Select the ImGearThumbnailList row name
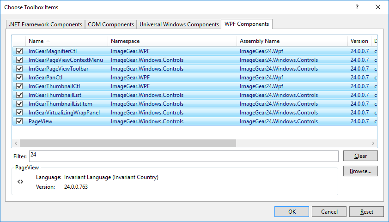The height and width of the screenshot is (222, 389). (55, 95)
